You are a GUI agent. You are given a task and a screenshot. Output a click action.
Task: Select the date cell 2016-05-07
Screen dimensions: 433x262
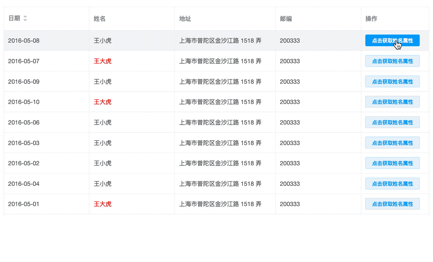pos(24,61)
